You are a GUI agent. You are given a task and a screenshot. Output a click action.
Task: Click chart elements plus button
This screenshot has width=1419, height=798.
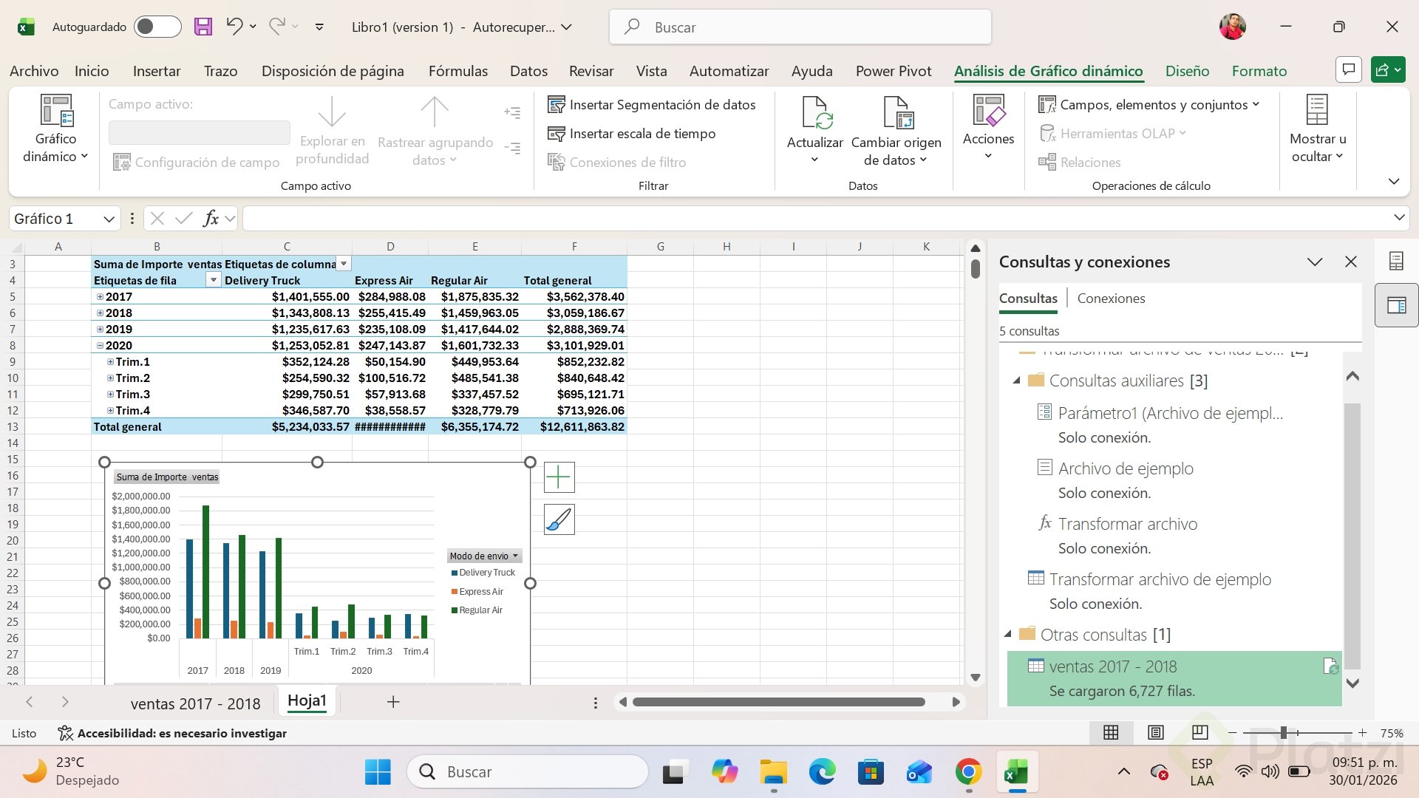pyautogui.click(x=559, y=477)
